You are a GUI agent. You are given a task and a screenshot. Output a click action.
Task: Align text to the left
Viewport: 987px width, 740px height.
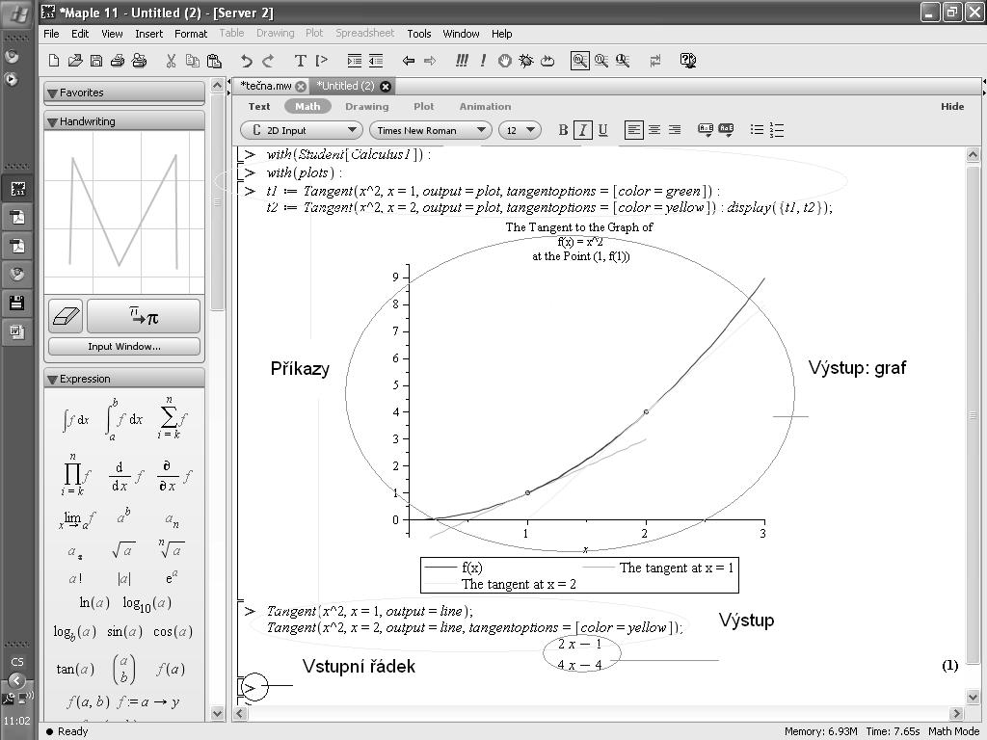point(634,130)
